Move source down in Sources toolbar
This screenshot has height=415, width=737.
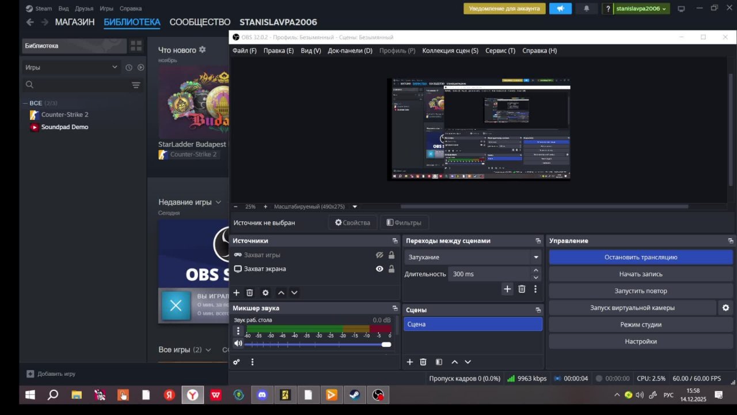point(294,293)
